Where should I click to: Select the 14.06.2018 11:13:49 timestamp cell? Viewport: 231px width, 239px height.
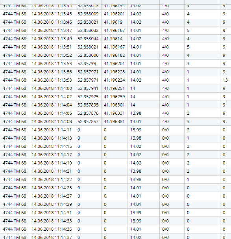click(52, 39)
